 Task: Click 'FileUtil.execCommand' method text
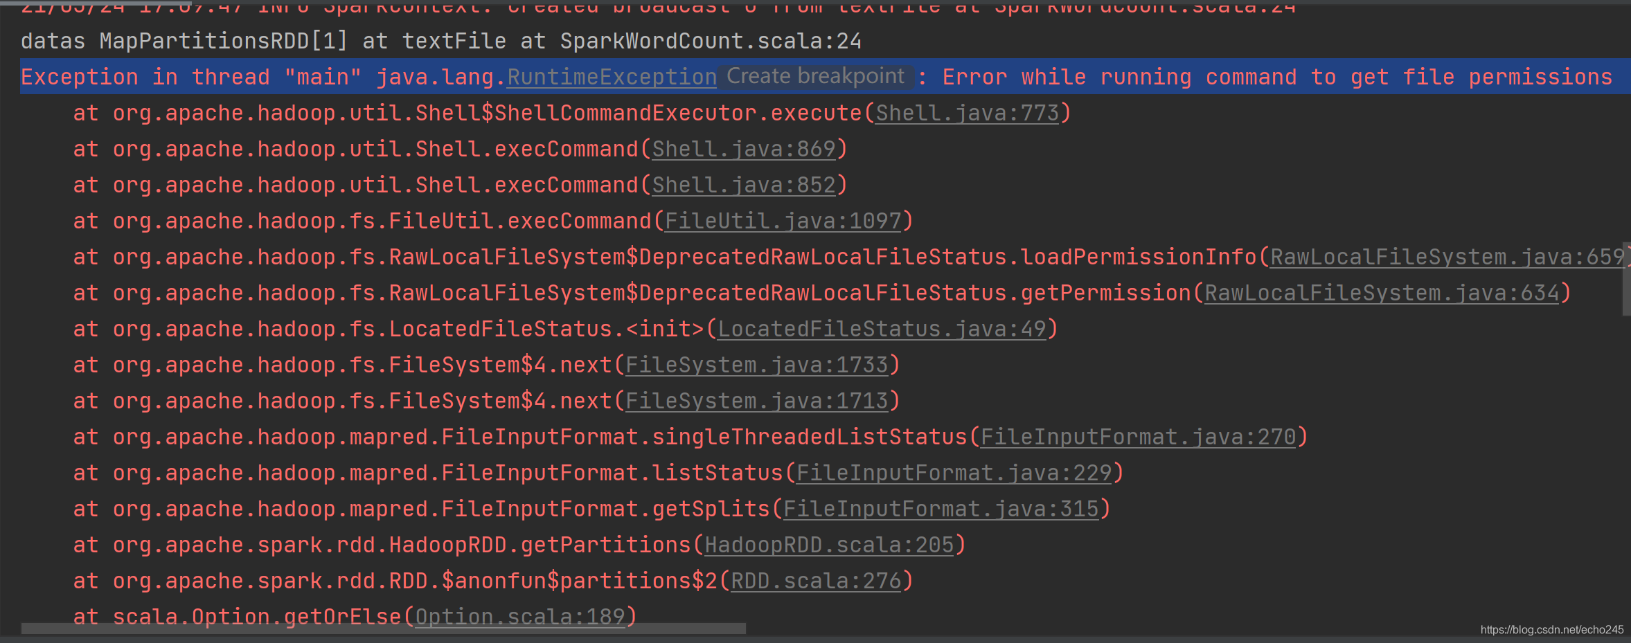click(520, 221)
